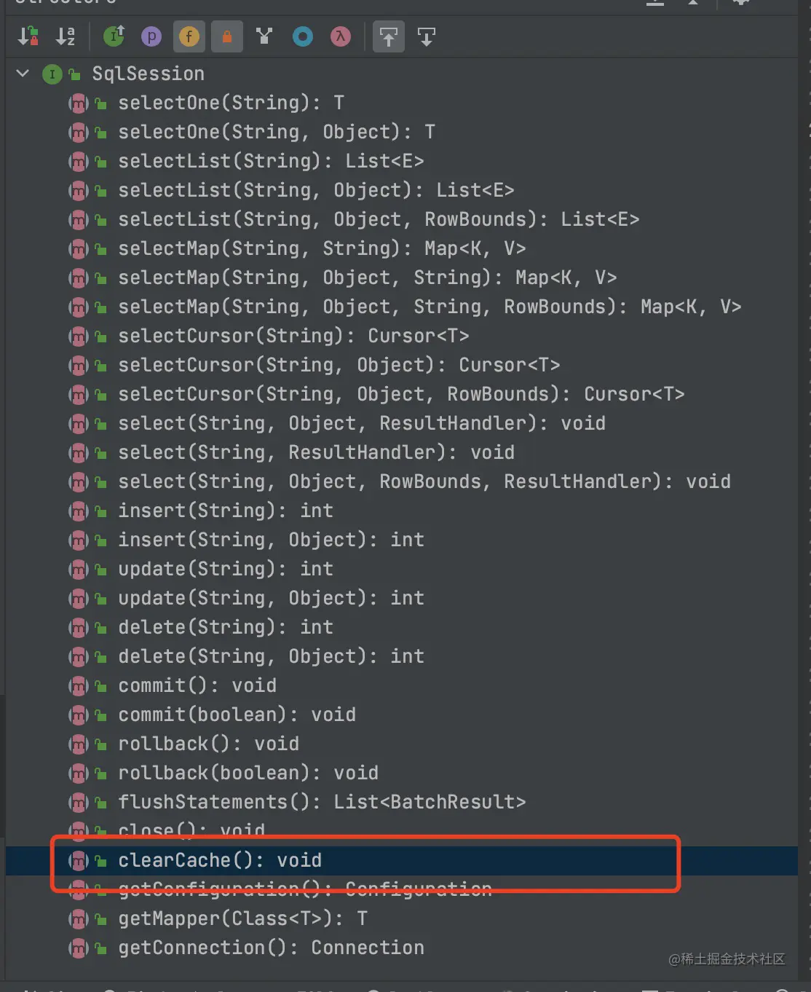Click the Autoscroll to Source icon
The image size is (811, 992).
[x=389, y=36]
